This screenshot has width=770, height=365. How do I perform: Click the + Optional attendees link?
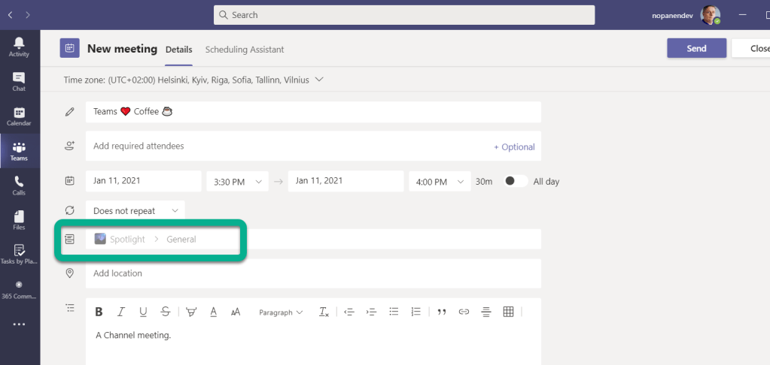coord(514,147)
